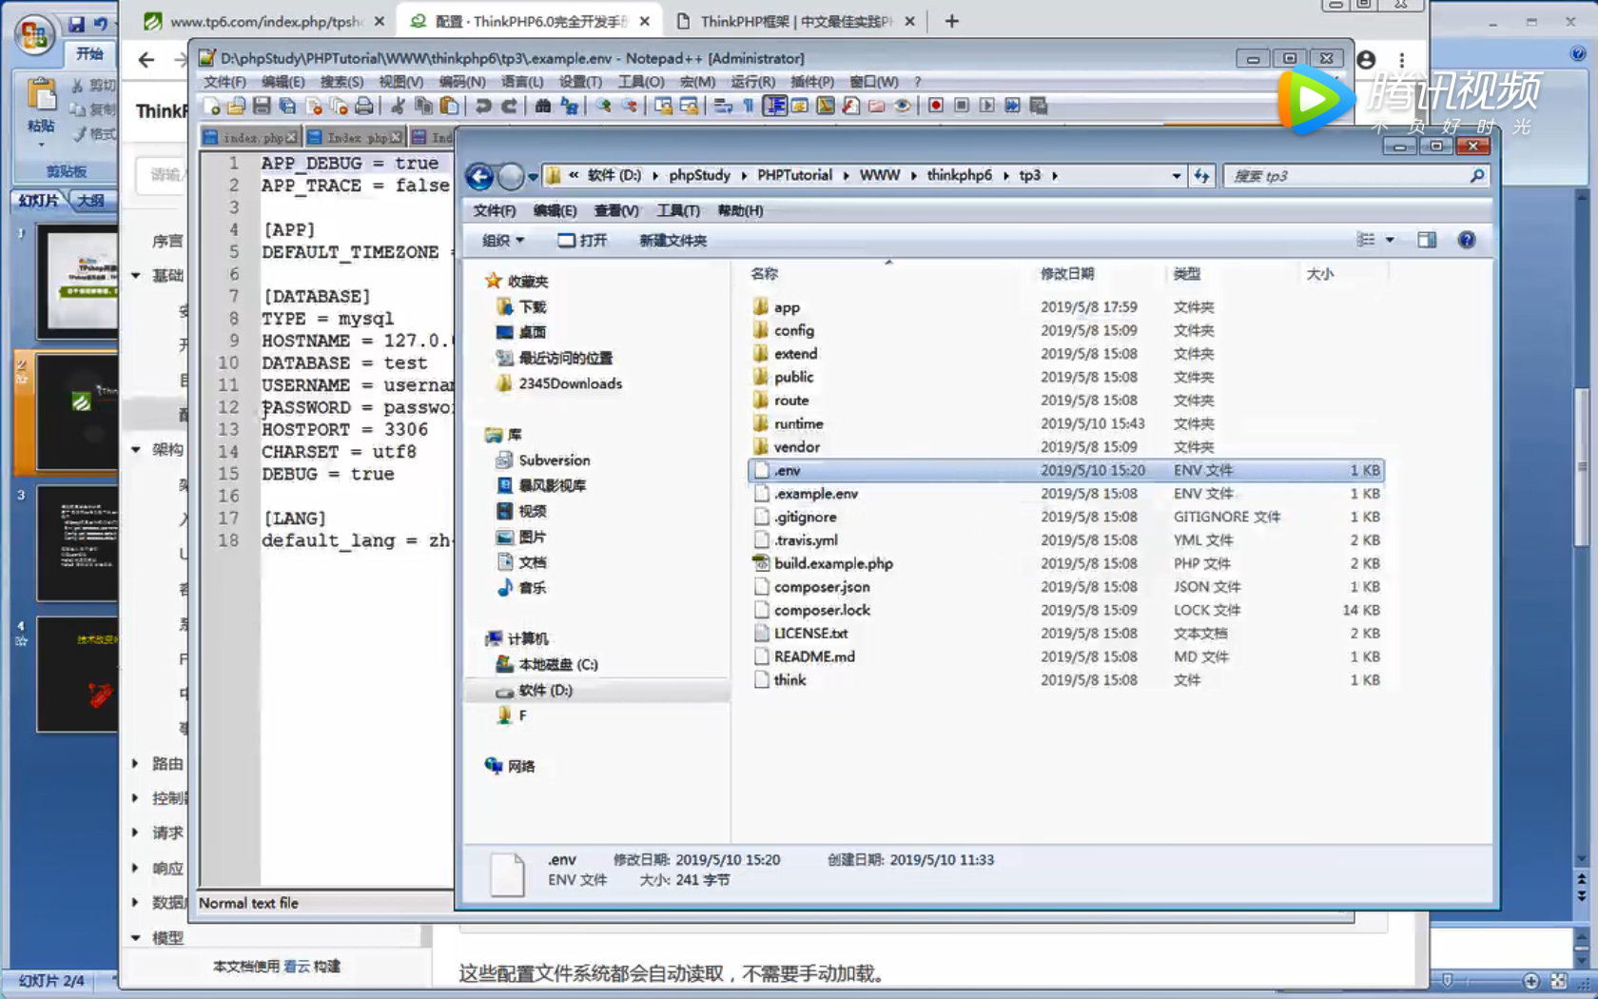Image resolution: width=1598 pixels, height=999 pixels.
Task: Click the Explorer help question mark icon
Action: coord(1467,240)
